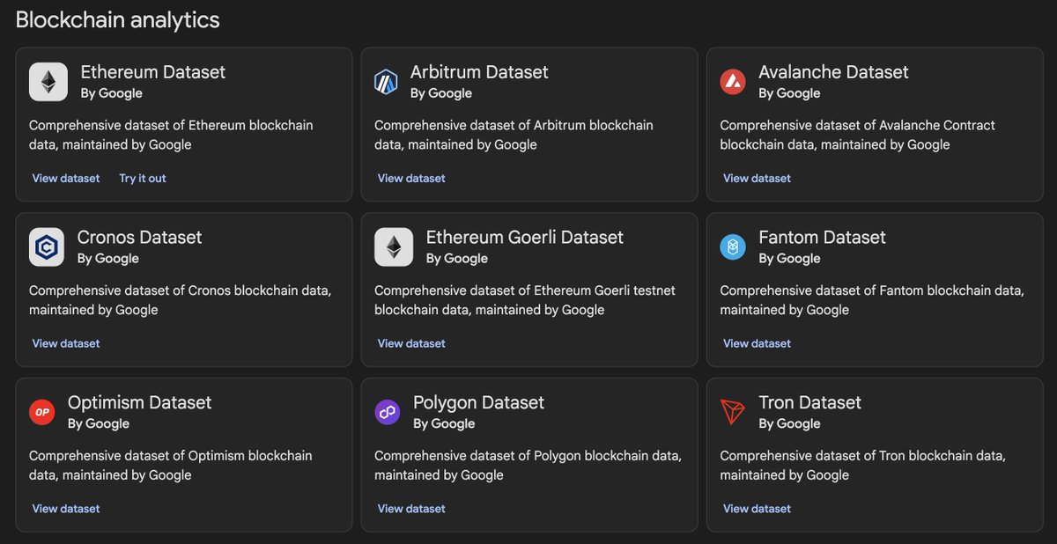Click Try it out for Ethereum Dataset
This screenshot has width=1057, height=544.
tap(143, 178)
